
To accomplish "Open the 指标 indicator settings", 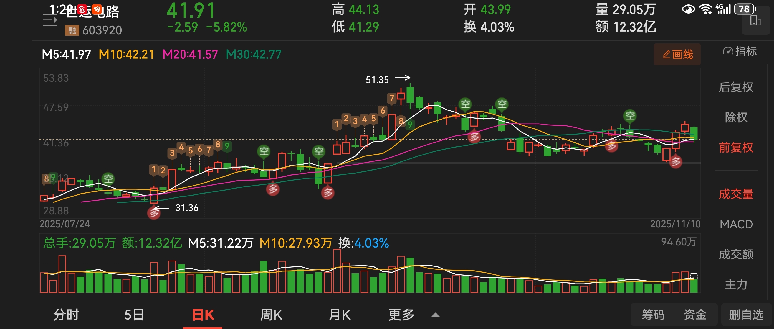I will [x=739, y=52].
